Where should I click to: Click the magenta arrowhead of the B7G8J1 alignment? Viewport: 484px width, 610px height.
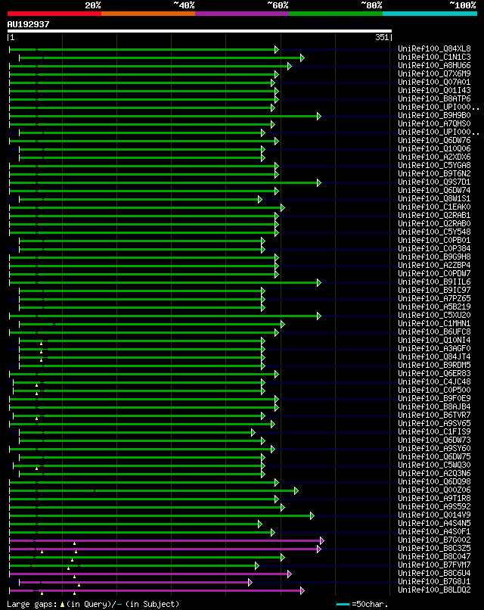tap(250, 583)
